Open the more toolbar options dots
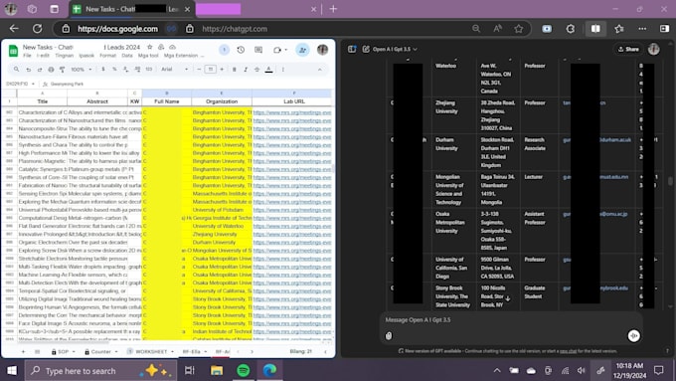 click(x=282, y=69)
